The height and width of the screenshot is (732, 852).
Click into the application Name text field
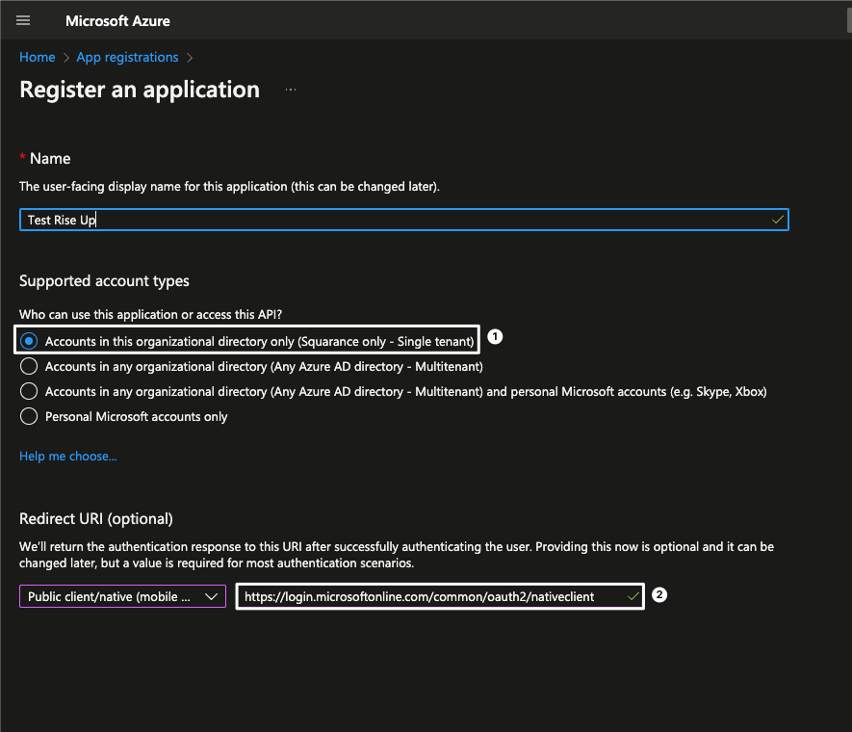point(385,220)
